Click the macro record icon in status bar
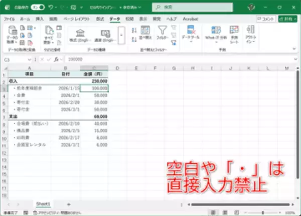301x216 pixels. point(26,212)
